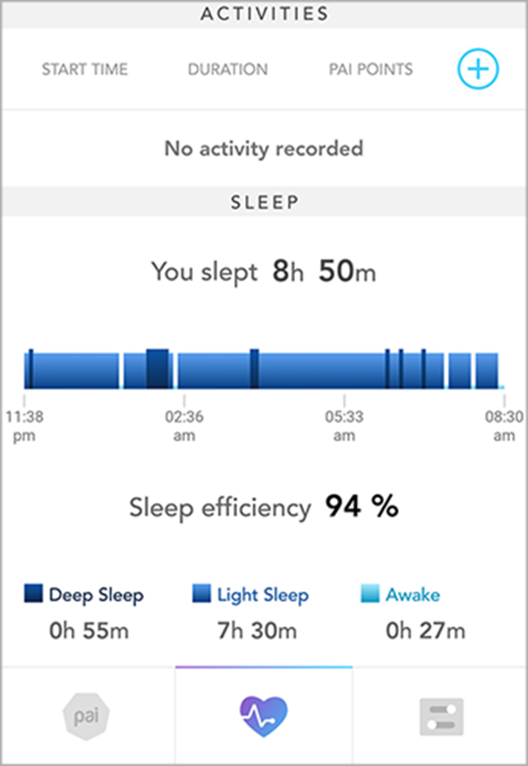Tap the Deep Sleep legend square

pyautogui.click(x=33, y=593)
